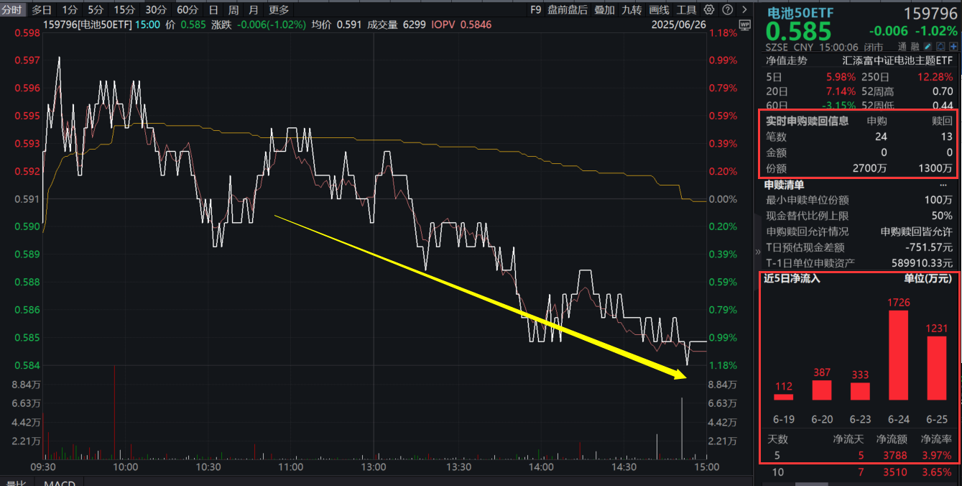Image resolution: width=962 pixels, height=486 pixels.
Task: Select the 60分 period
Action: 188,9
